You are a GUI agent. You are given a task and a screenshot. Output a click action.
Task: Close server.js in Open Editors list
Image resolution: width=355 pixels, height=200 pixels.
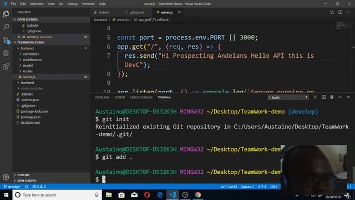coord(19,37)
